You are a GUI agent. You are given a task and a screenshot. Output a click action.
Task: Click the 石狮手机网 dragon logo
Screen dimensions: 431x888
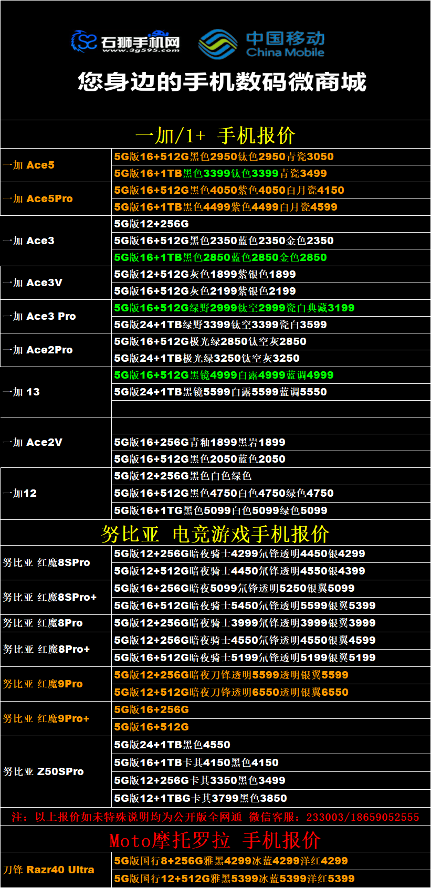[x=84, y=41]
